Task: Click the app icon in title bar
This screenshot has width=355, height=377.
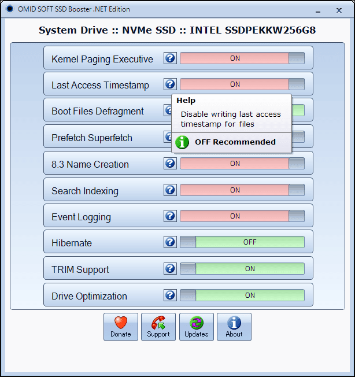Action: pyautogui.click(x=10, y=9)
